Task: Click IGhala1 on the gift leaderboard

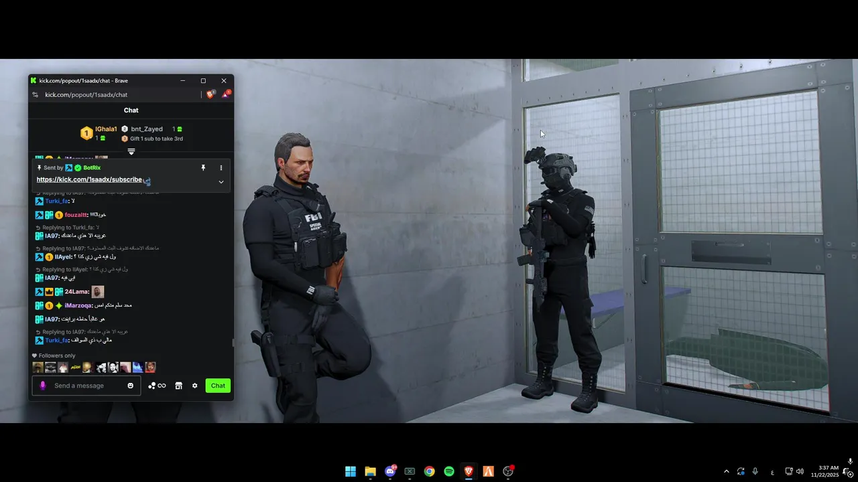Action: coord(106,129)
